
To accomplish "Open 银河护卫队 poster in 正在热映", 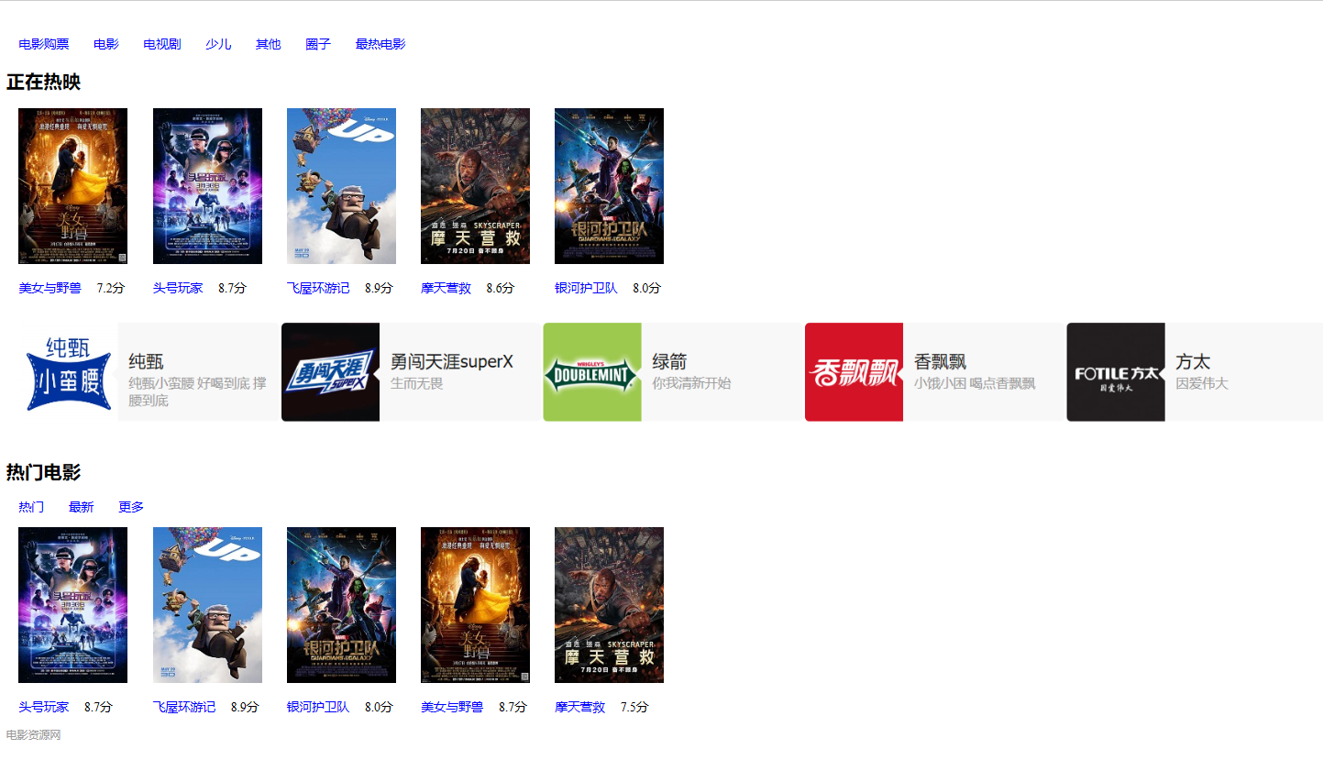I will pyautogui.click(x=609, y=186).
